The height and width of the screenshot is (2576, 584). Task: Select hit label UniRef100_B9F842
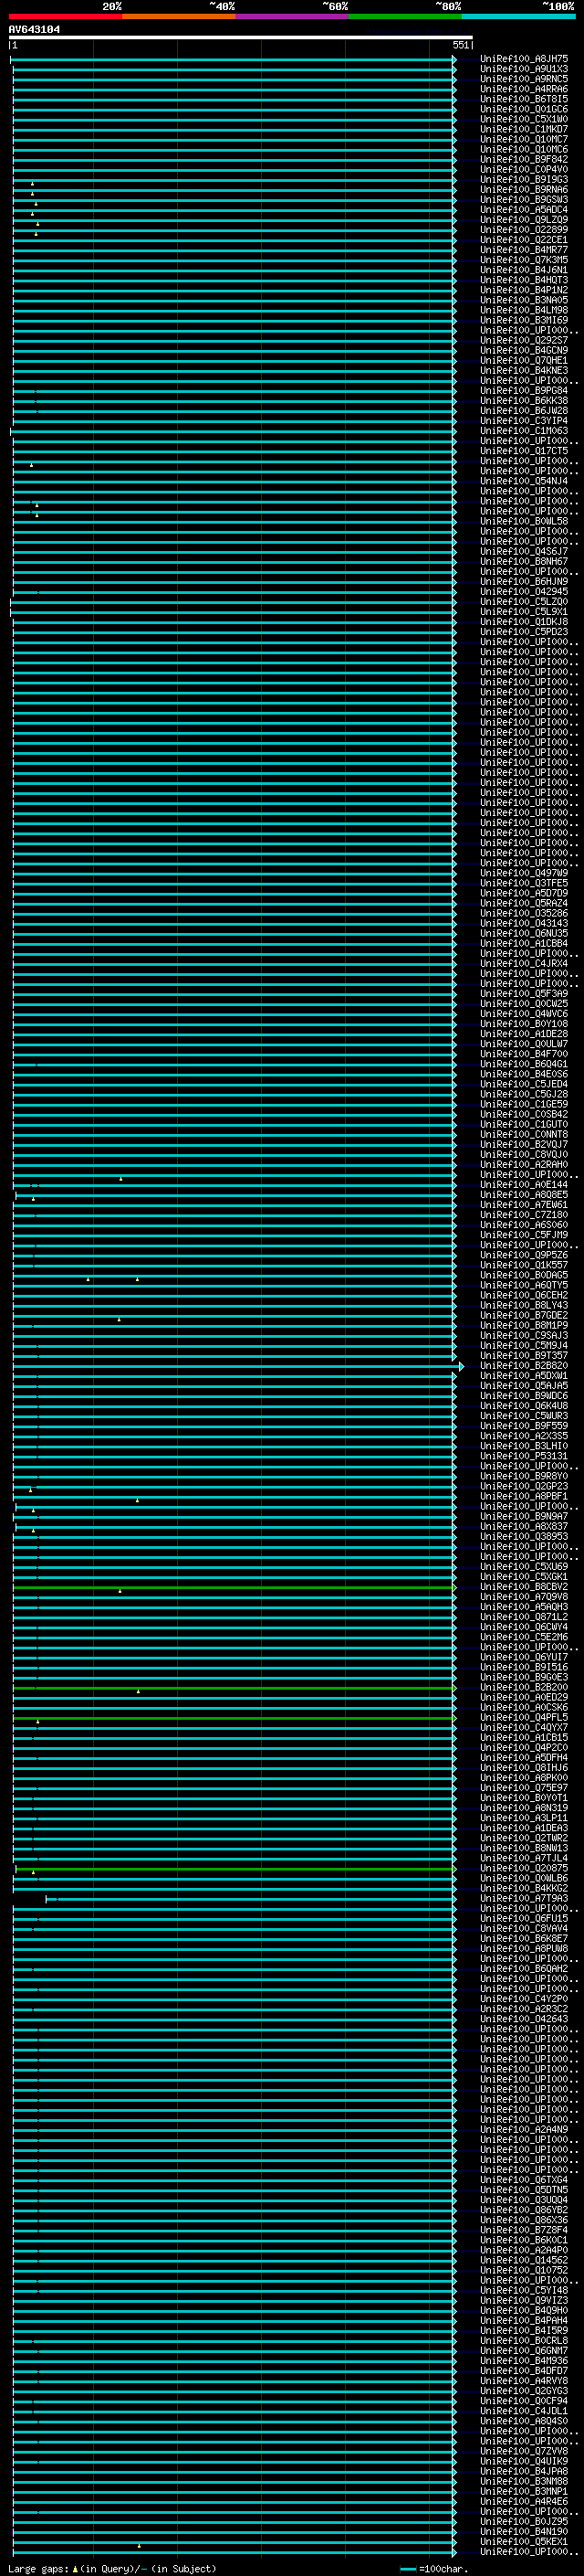pyautogui.click(x=523, y=159)
